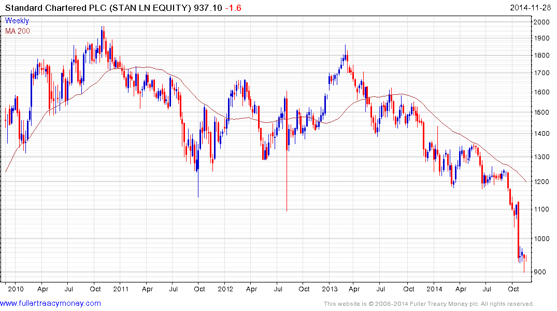557x311 pixels.
Task: Open the www.fullertreacymoney.com link
Action: [x=50, y=303]
